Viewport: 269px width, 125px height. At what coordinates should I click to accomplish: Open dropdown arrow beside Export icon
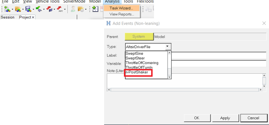[x=54, y=9]
